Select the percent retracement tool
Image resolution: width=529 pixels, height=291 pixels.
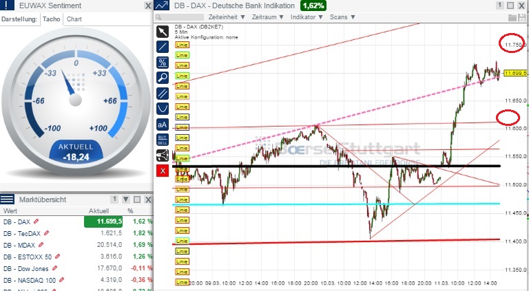163,63
